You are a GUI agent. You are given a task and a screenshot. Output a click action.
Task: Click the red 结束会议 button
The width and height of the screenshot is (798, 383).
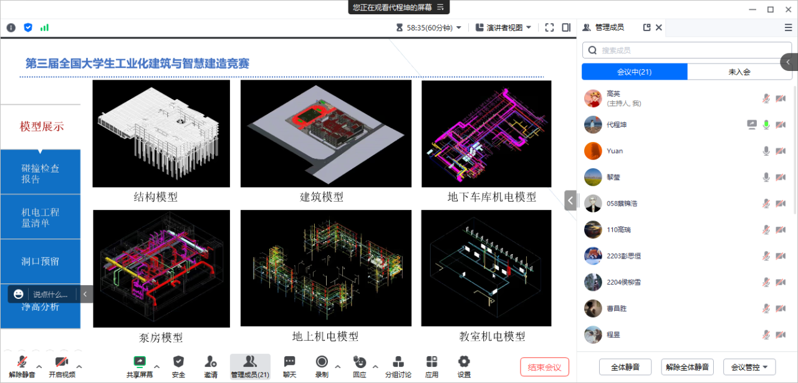(544, 367)
